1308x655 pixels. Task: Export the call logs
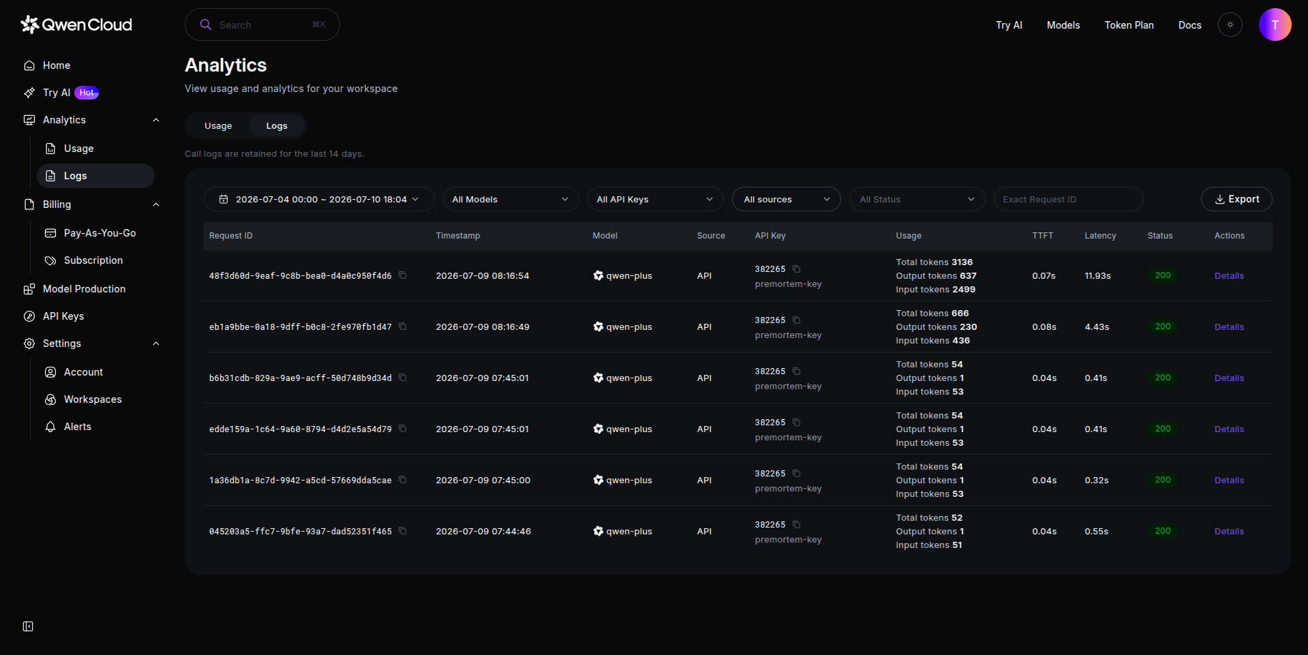click(1236, 199)
